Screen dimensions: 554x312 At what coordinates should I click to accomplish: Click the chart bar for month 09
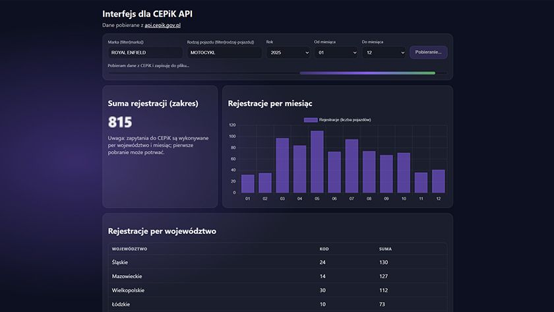pyautogui.click(x=386, y=174)
